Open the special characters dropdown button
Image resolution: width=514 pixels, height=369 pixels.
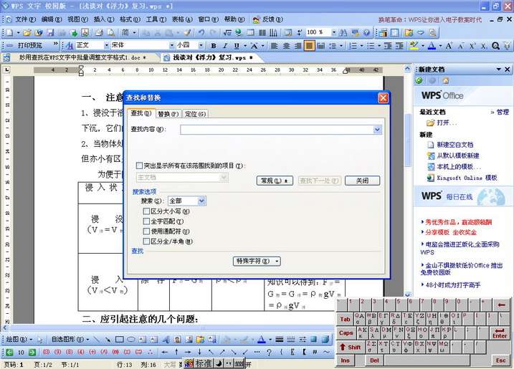(x=257, y=262)
